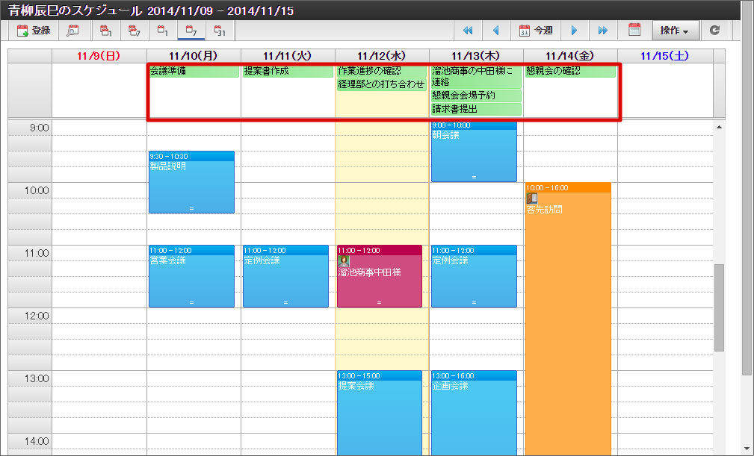Image resolution: width=754 pixels, height=456 pixels.
Task: Switch to monthly view icon (31)
Action: (219, 31)
